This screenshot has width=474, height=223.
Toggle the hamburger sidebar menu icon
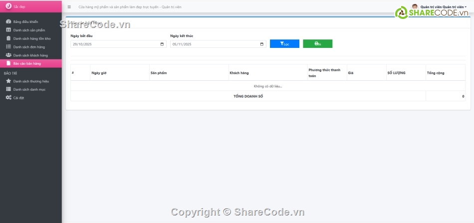point(69,7)
